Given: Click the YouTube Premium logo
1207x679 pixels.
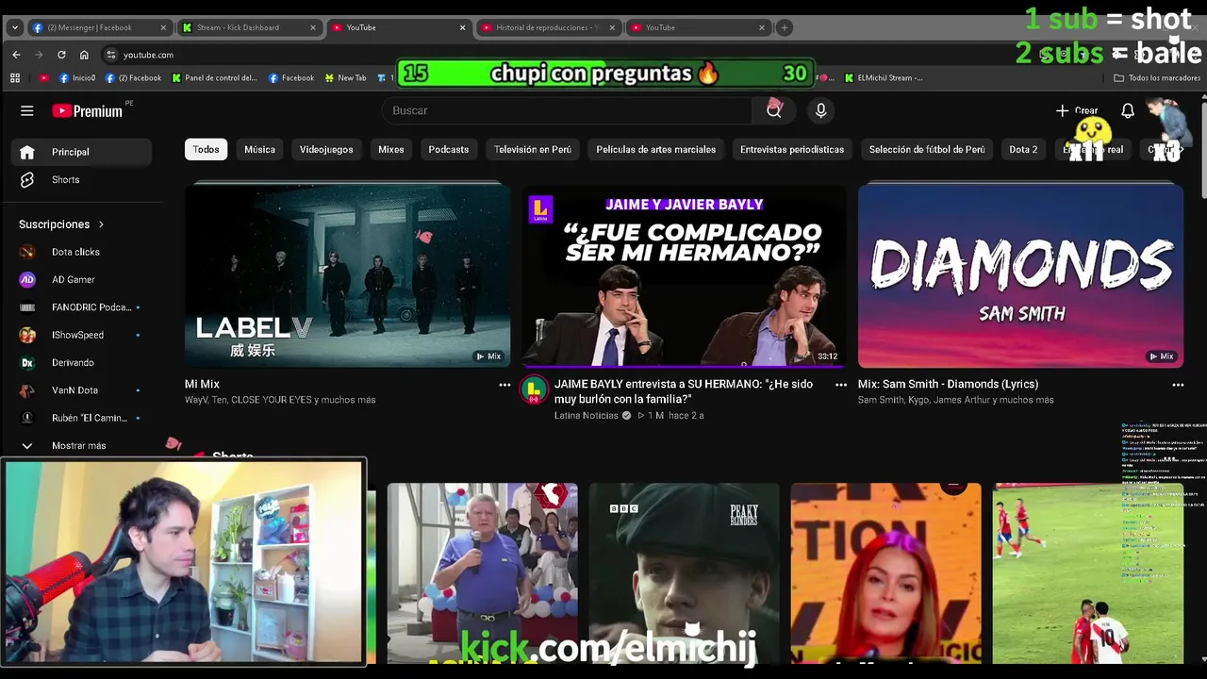Looking at the screenshot, I should 87,110.
